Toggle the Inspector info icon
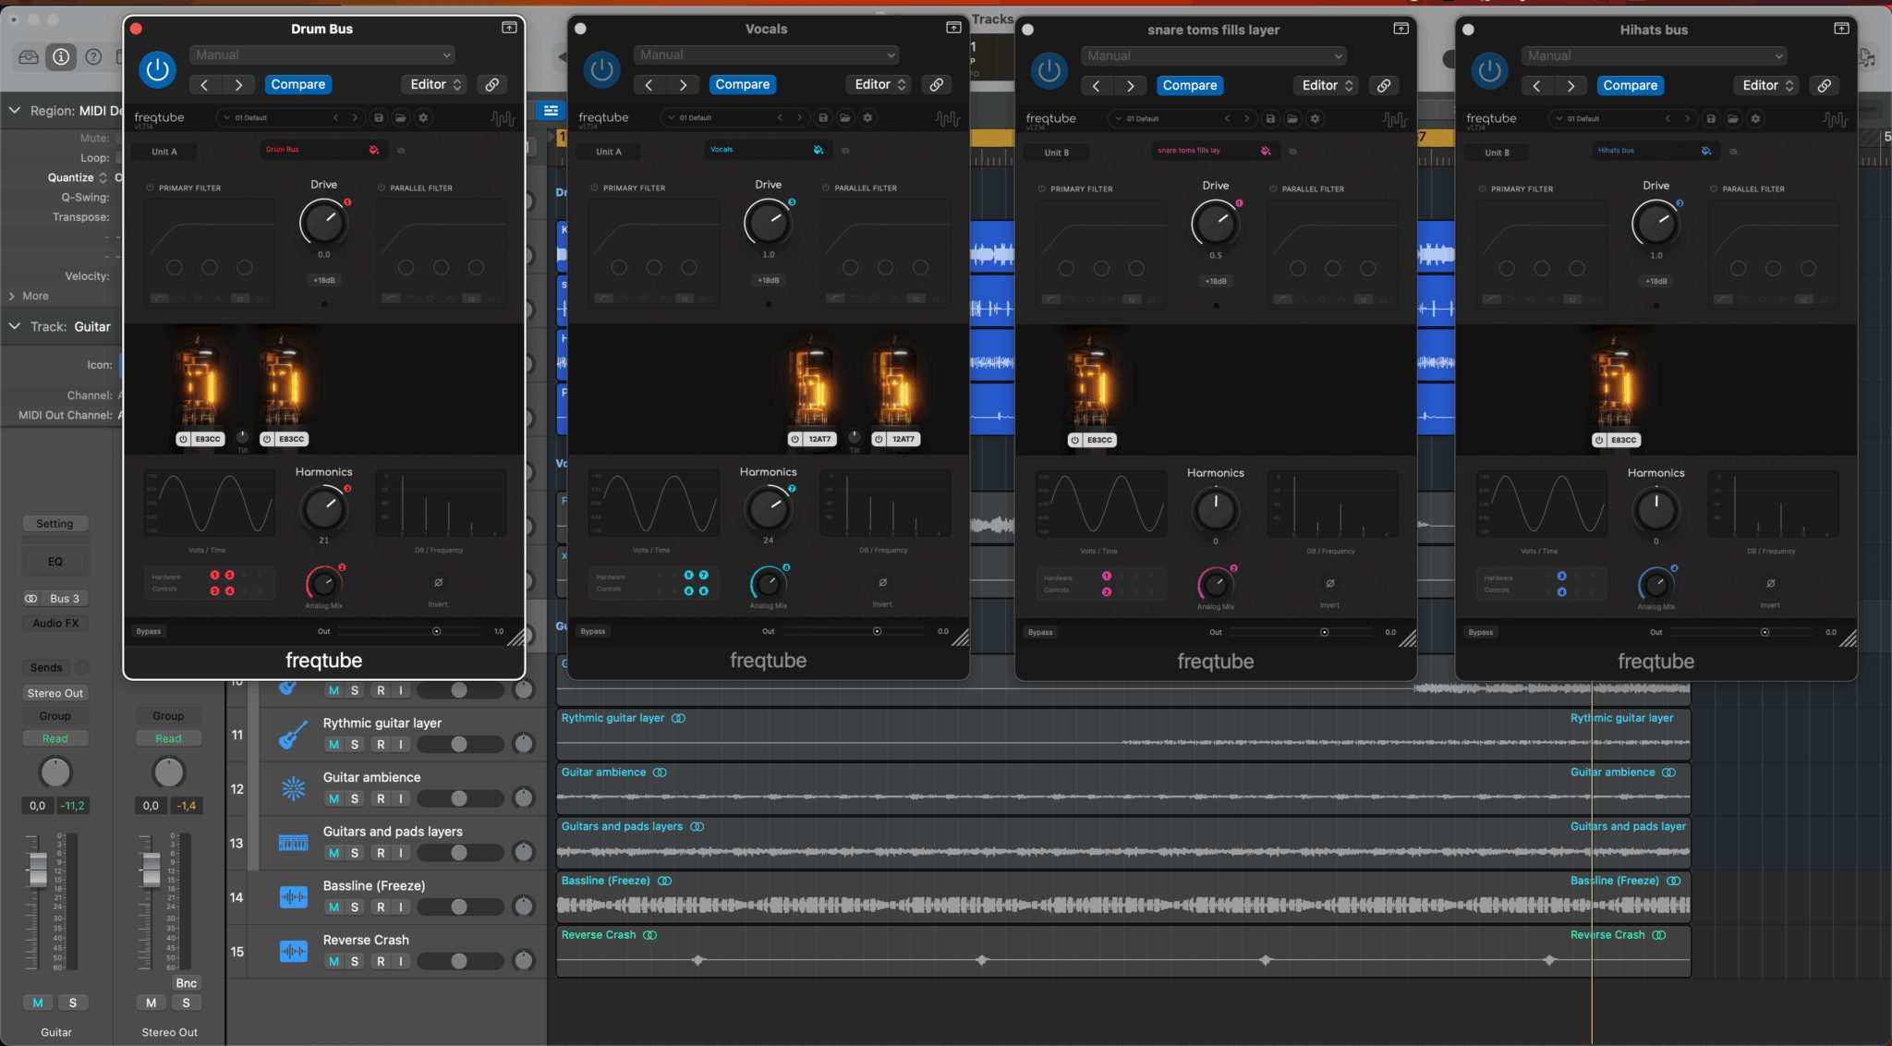 tap(61, 57)
